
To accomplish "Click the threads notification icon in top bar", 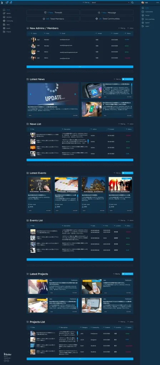I will (7, 2).
